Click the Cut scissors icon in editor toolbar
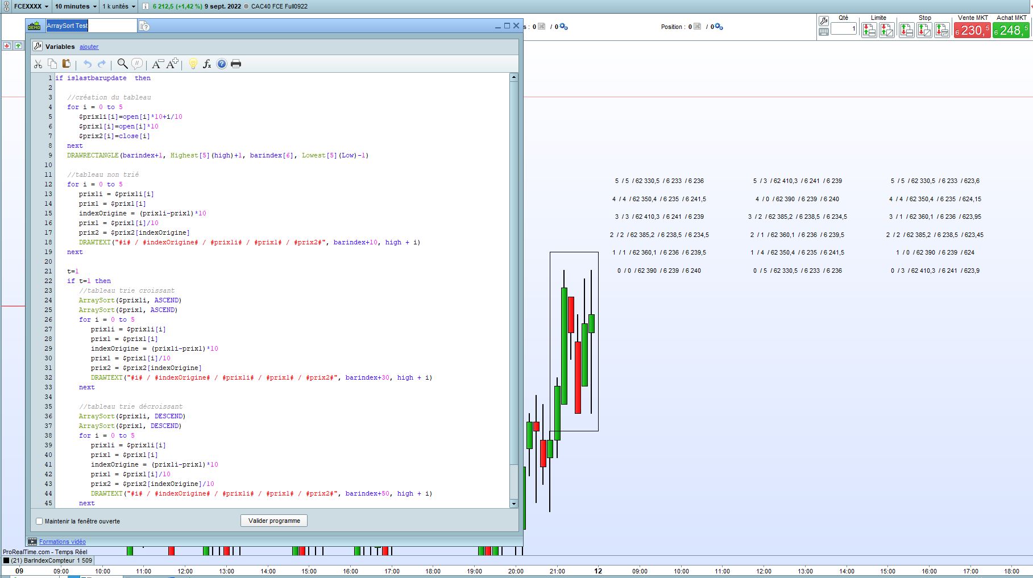This screenshot has height=578, width=1033. pos(38,64)
